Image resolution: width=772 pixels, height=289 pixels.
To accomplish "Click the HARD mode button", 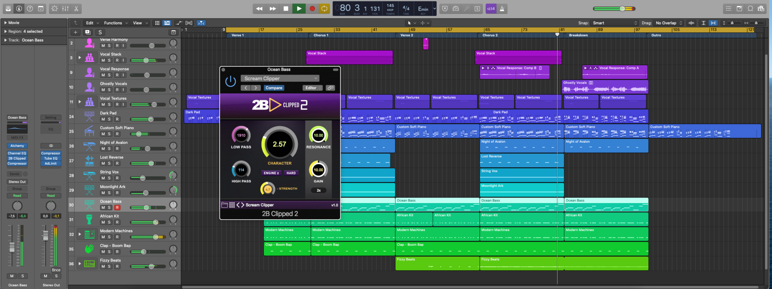I will (x=291, y=173).
